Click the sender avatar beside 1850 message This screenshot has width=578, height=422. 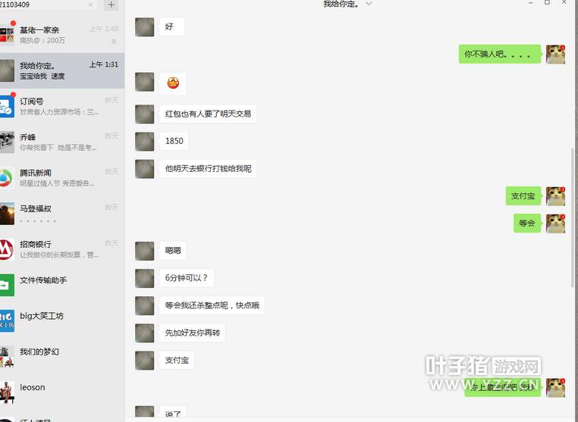coord(144,142)
